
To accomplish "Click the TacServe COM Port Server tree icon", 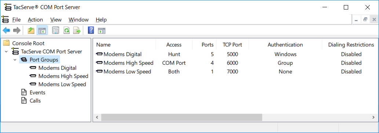I will [16, 51].
